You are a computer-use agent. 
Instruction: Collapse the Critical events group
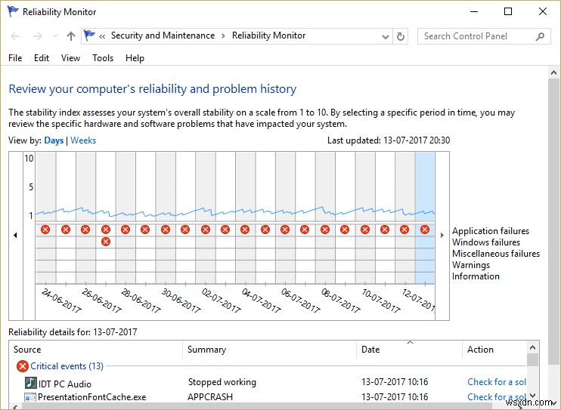point(23,366)
